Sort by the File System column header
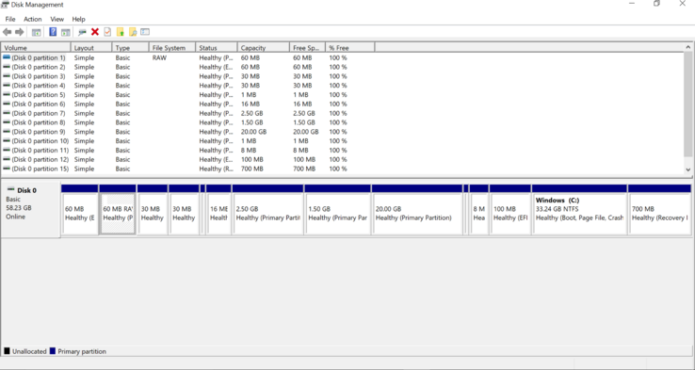Viewport: 695px width, 370px height. (x=172, y=48)
